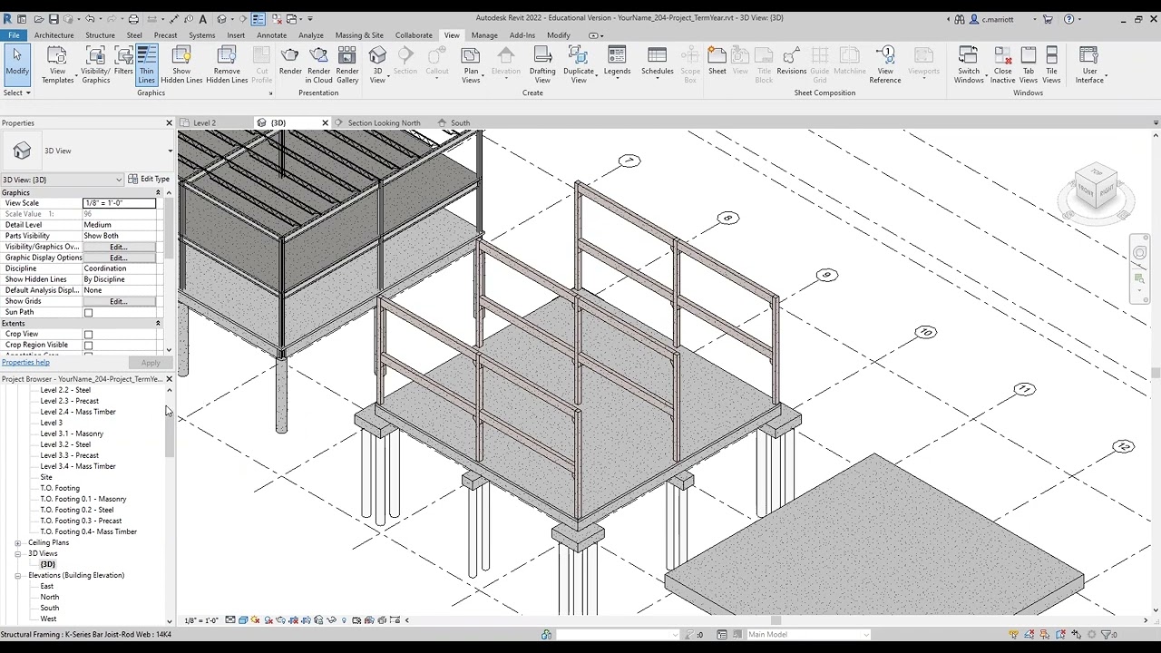Edit Graphic Display Options in Properties
Screen dimensions: 1161x653
(x=118, y=258)
